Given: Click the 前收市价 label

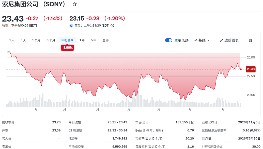Looking at the screenshot, I should click(x=8, y=122).
